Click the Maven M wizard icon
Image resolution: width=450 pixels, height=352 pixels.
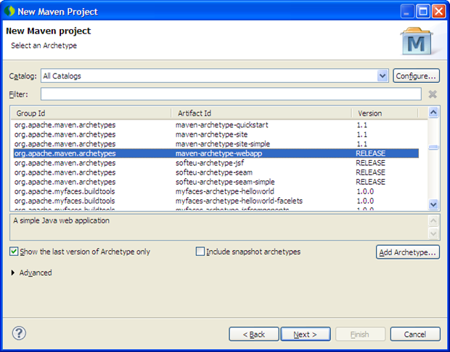(417, 41)
